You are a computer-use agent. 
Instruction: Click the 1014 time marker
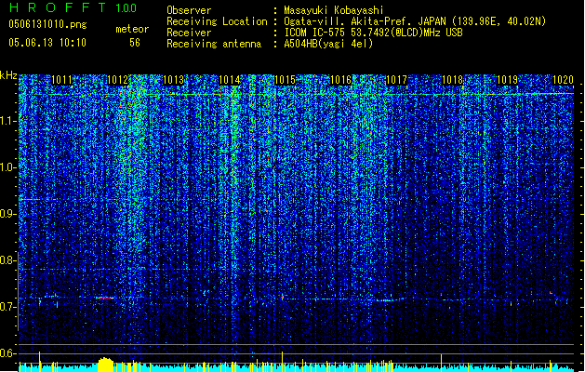(229, 80)
